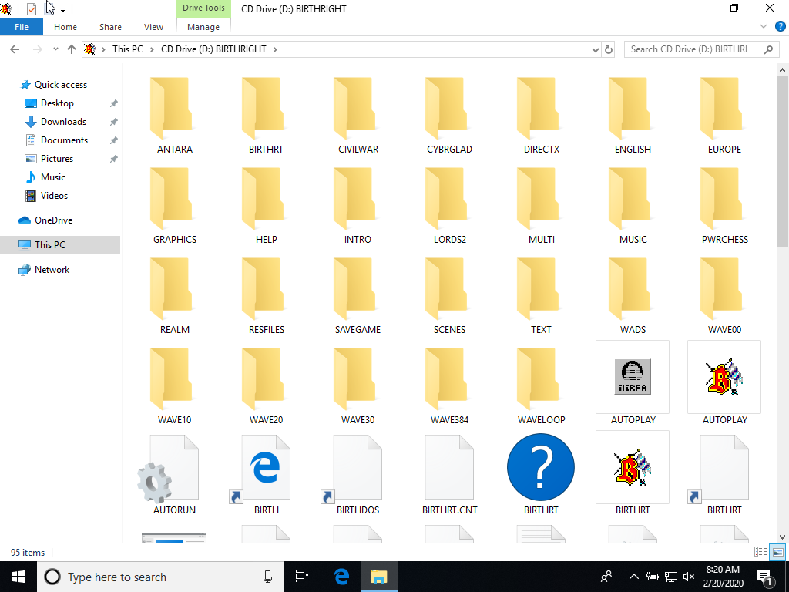This screenshot has height=592, width=789.
Task: Select the BIRTHRT.CNT file
Action: click(x=449, y=476)
